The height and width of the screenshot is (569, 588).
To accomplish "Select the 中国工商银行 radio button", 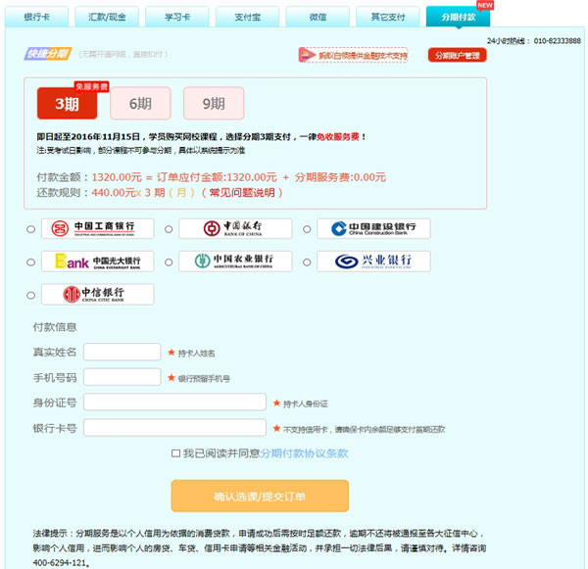I will [x=30, y=229].
